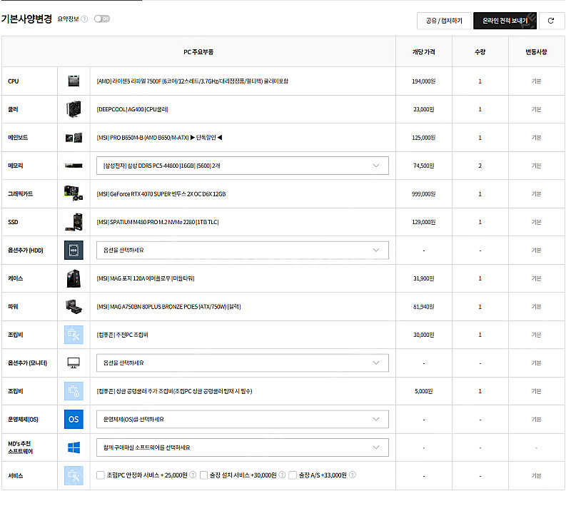The image size is (571, 506).
Task: Click the power supply price 81,940원
Action: [423, 306]
